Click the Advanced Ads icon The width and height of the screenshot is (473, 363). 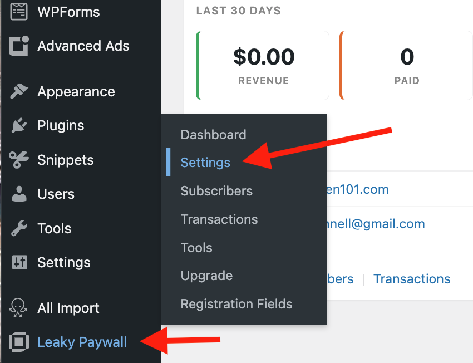pos(19,46)
